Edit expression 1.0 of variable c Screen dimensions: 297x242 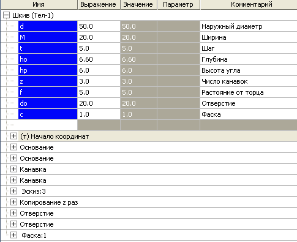99,114
